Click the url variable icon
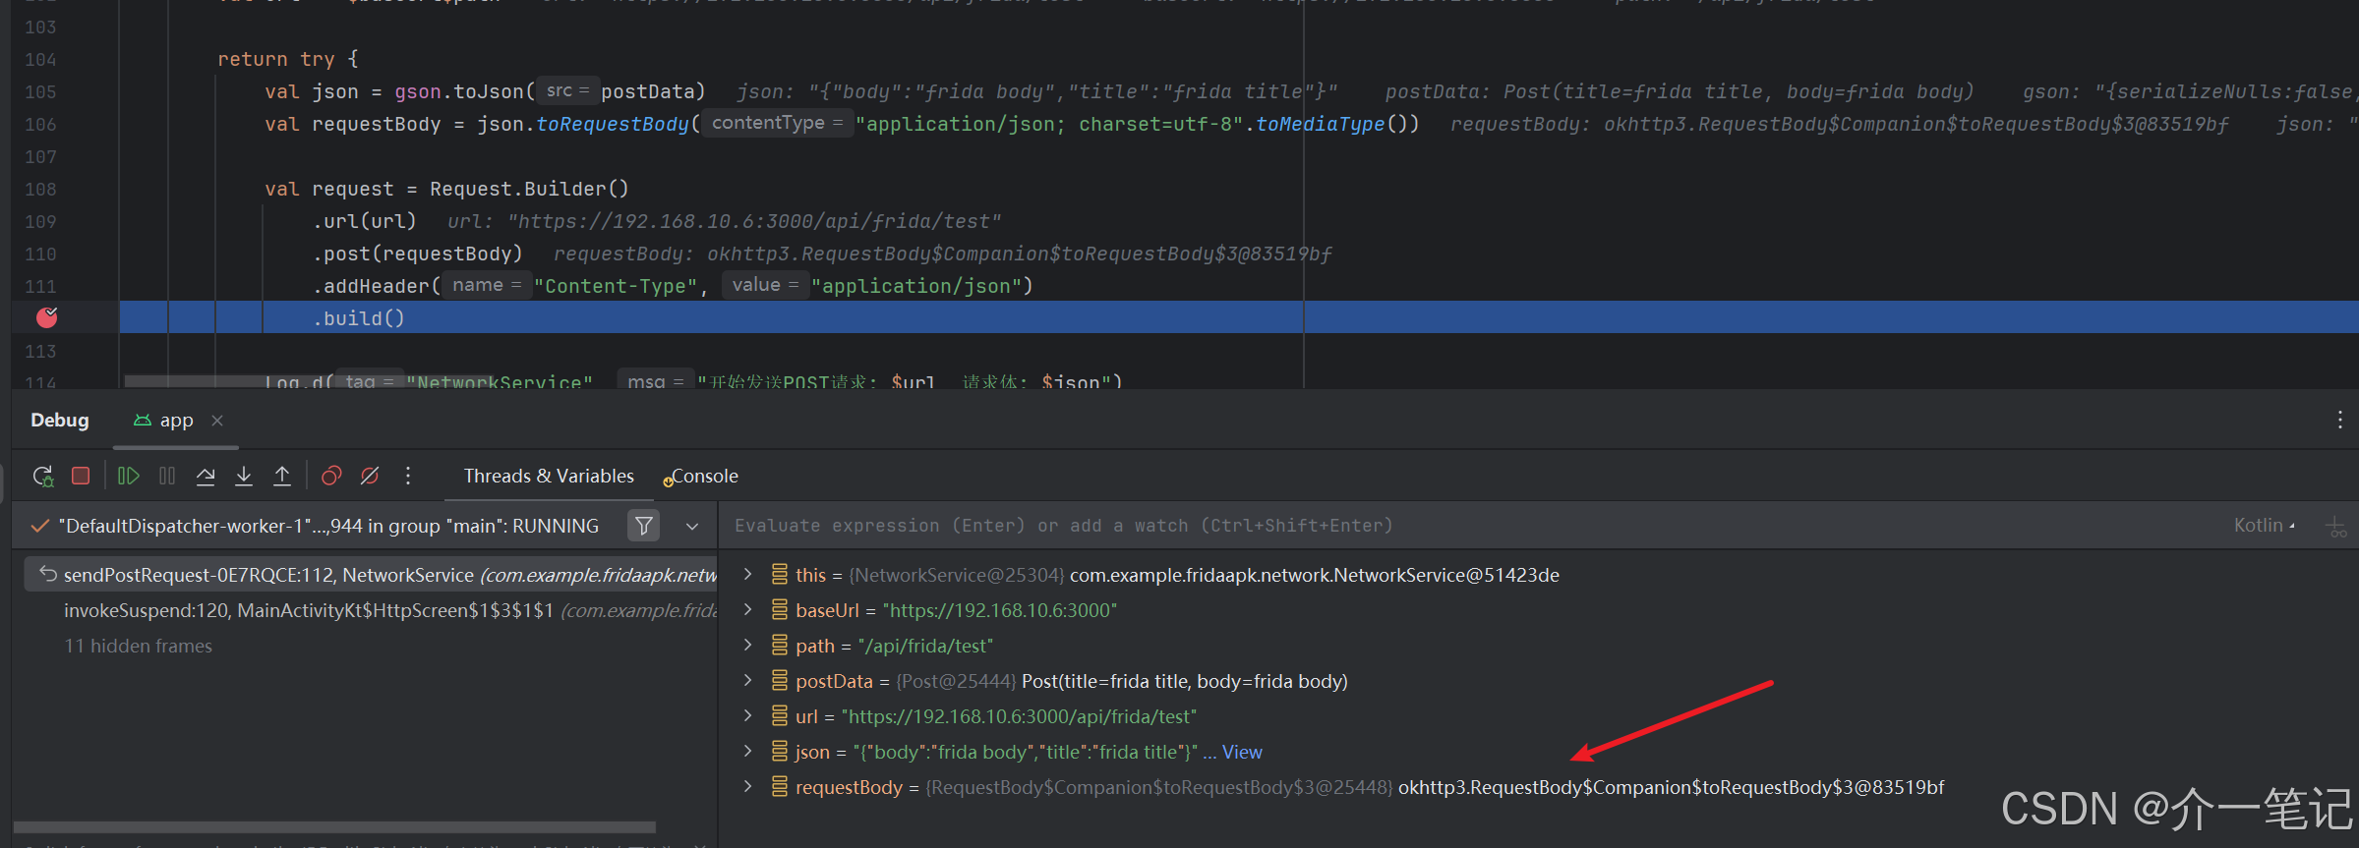This screenshot has height=848, width=2359. 779,716
